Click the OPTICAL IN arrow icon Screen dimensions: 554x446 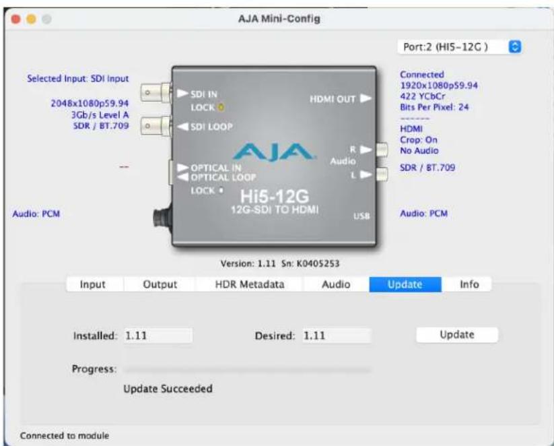pyautogui.click(x=182, y=167)
